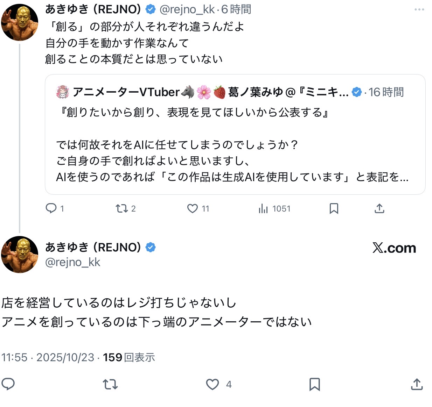The image size is (432, 407).
Task: Bookmark the main tweet at bottom
Action: coord(314,384)
